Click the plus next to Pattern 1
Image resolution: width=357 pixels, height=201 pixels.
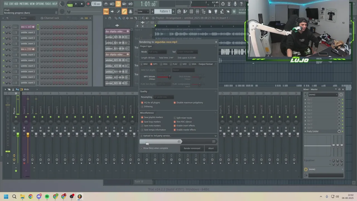(173, 11)
